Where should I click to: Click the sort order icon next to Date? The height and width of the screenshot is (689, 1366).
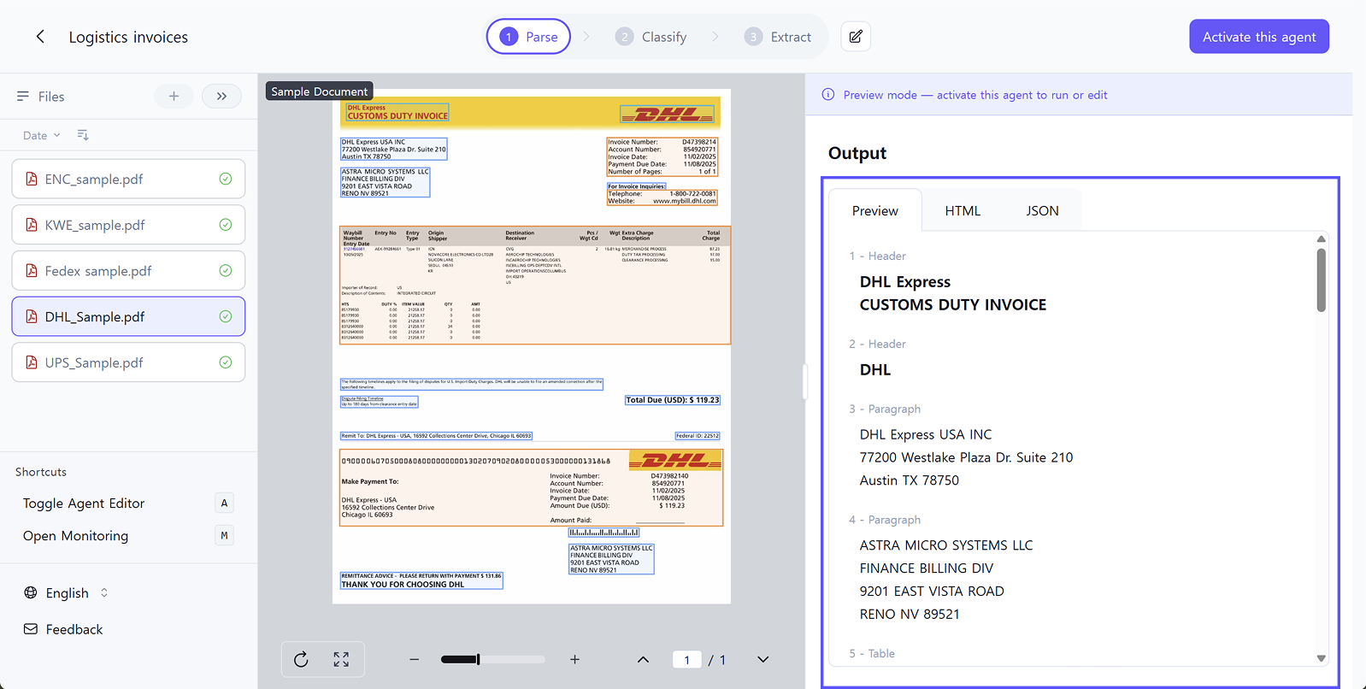coord(83,135)
